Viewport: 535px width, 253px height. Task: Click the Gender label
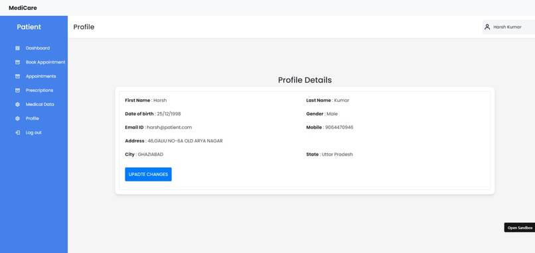[315, 114]
